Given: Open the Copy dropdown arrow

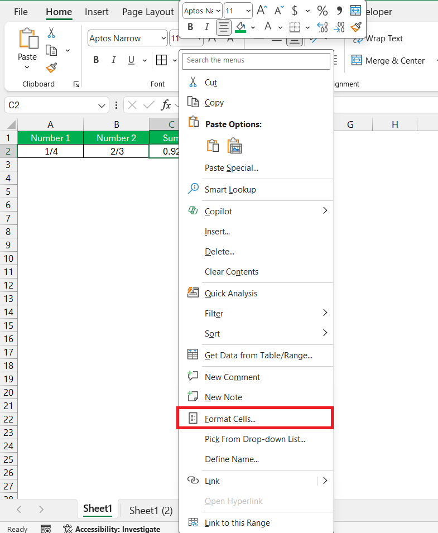Looking at the screenshot, I should [68, 51].
